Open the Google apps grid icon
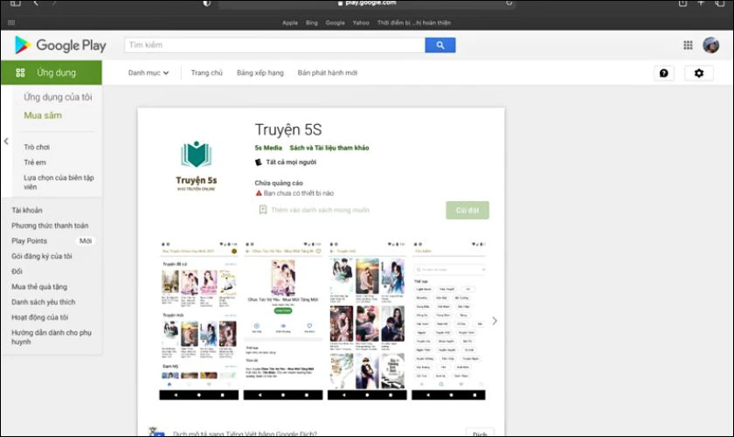This screenshot has height=437, width=734. click(x=688, y=45)
